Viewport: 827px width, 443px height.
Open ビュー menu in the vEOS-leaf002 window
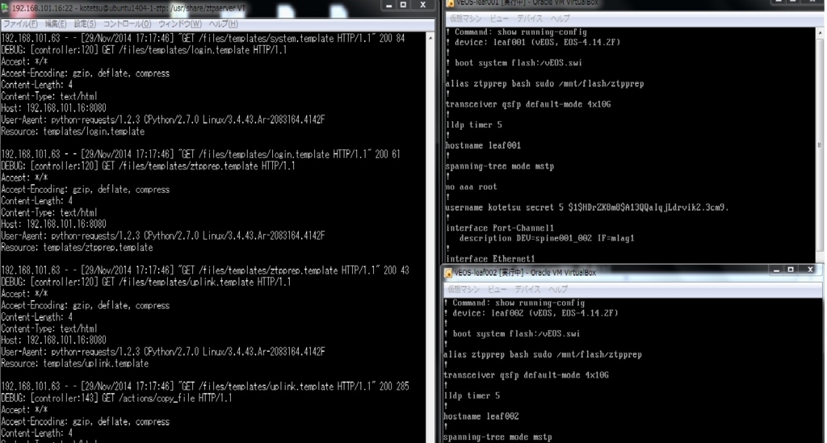point(497,289)
